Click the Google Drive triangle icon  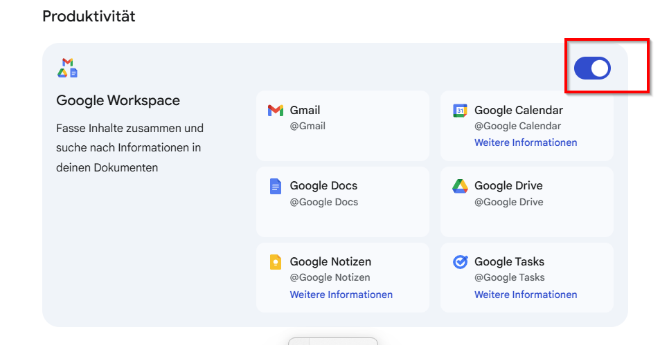point(460,186)
